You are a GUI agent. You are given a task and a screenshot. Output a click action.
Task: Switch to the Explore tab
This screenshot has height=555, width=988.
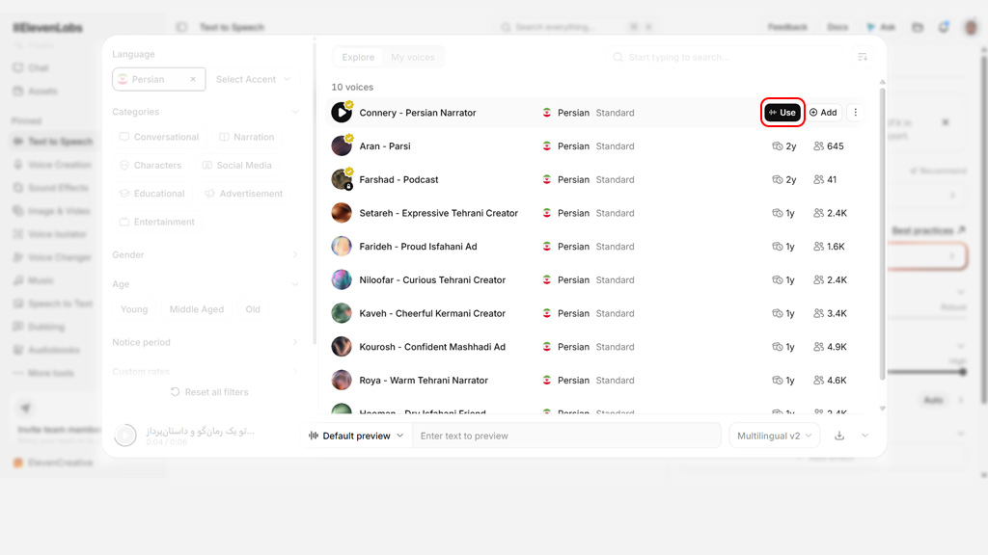358,57
